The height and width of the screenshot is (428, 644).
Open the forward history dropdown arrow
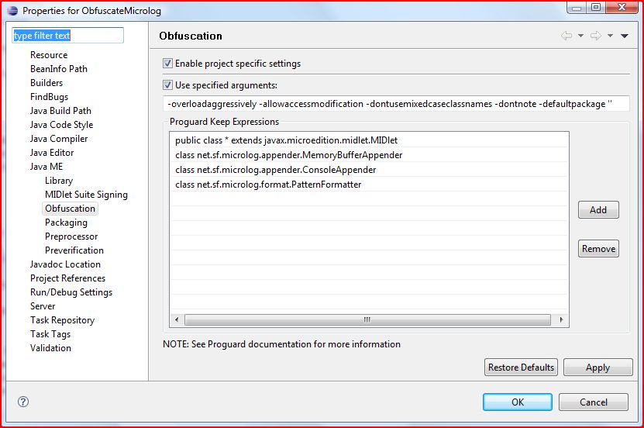[611, 36]
